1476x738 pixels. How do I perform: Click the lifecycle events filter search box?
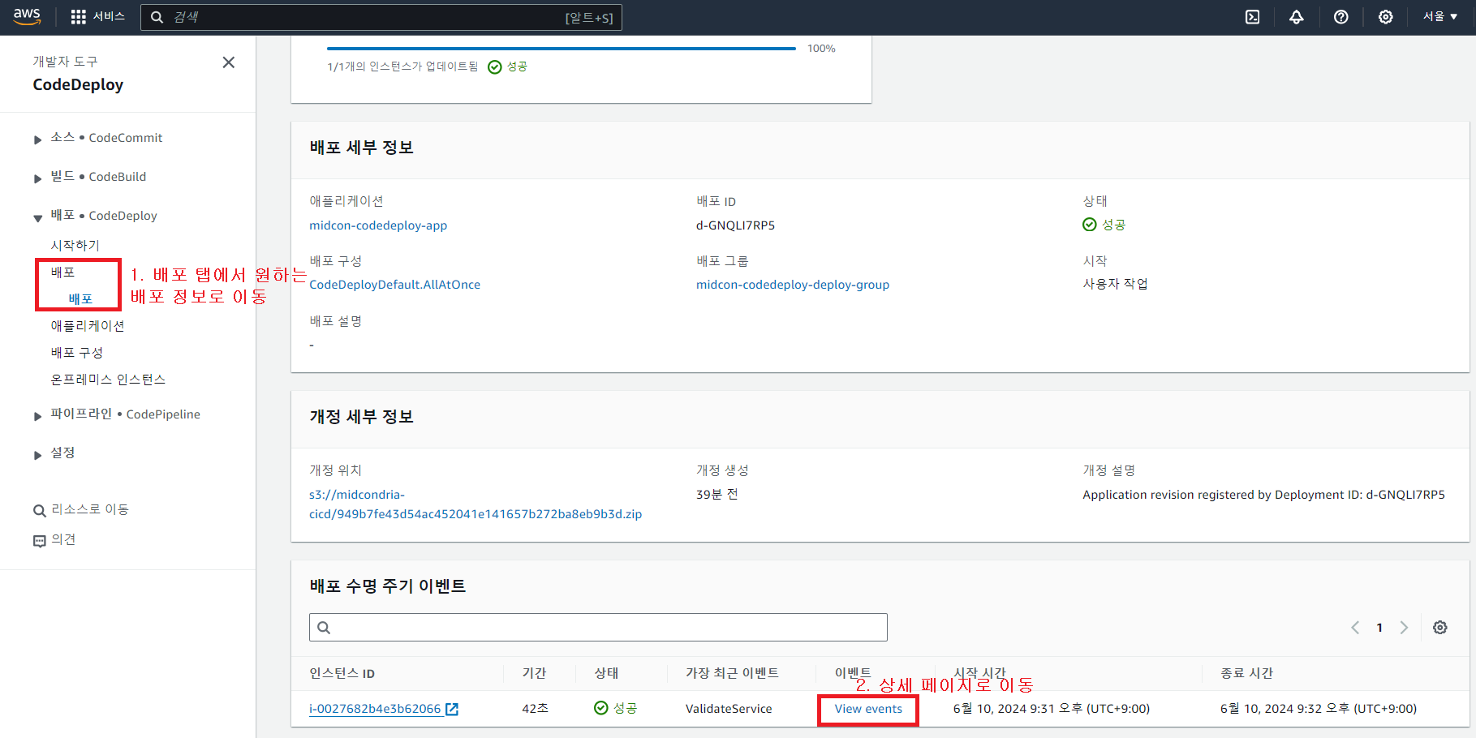(598, 627)
